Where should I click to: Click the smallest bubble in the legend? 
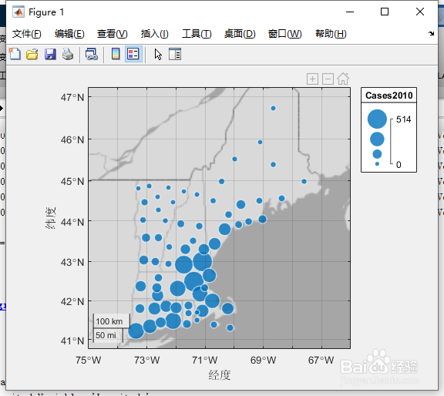click(377, 164)
